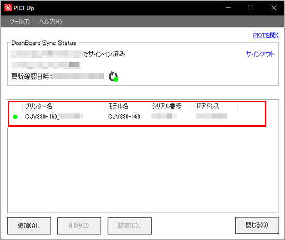Open the PICTを開く link
Screen dimensions: 285x240
click(266, 35)
